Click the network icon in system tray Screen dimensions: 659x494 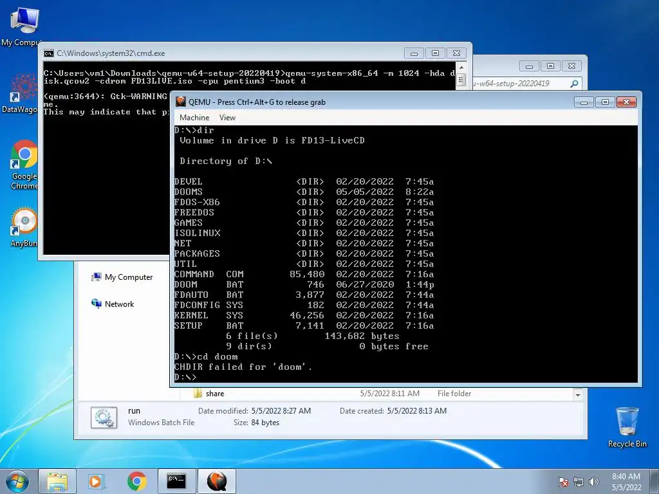pos(579,482)
